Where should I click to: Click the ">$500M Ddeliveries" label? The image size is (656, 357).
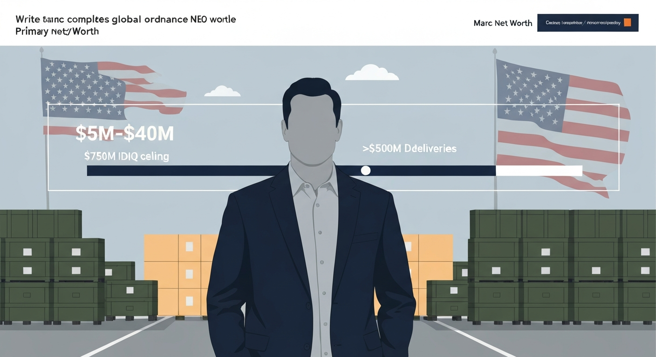click(x=410, y=149)
